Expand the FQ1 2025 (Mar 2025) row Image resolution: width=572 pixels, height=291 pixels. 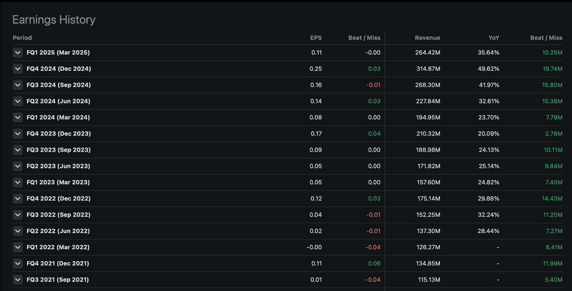tap(18, 53)
